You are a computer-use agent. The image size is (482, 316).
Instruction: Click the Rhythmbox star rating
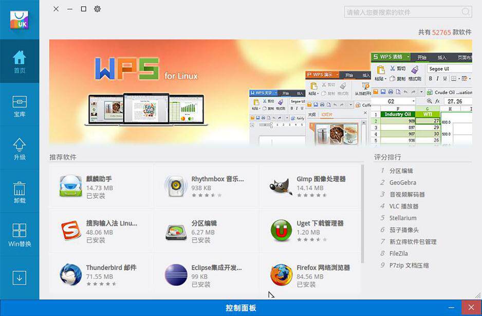pos(207,195)
